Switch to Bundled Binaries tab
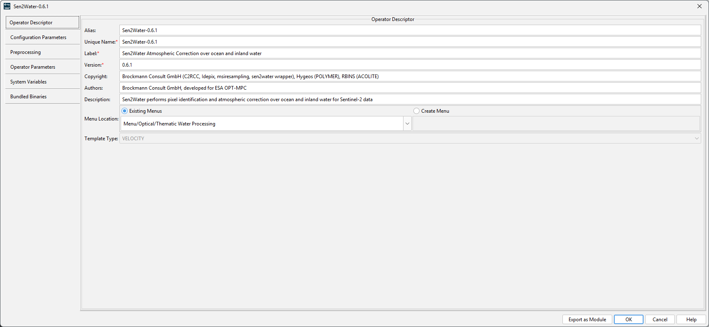The image size is (709, 327). coord(42,97)
